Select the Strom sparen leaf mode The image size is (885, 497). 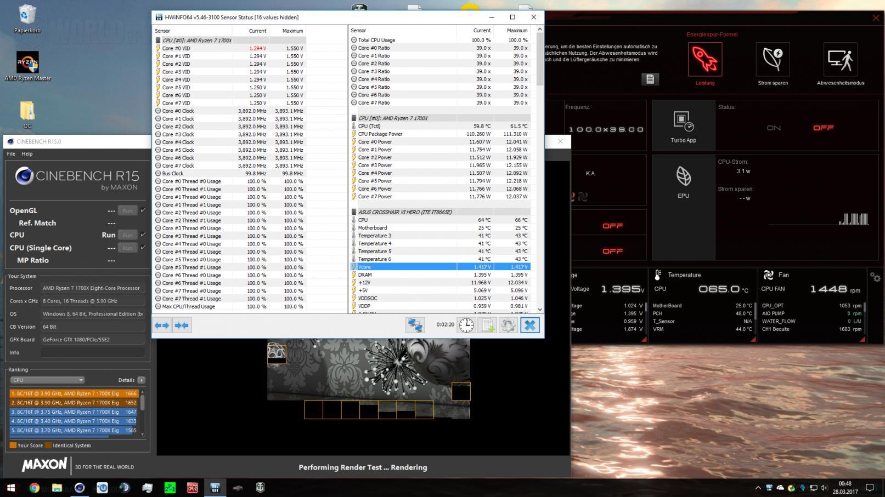point(773,60)
